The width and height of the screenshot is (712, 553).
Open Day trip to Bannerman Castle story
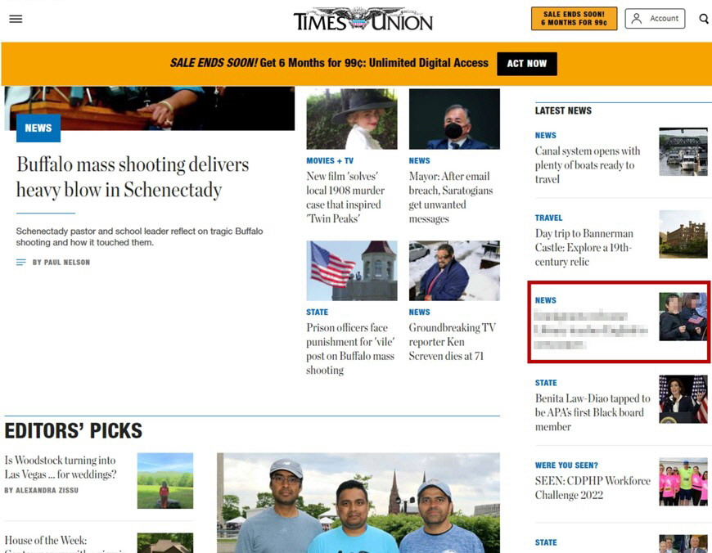click(x=584, y=247)
